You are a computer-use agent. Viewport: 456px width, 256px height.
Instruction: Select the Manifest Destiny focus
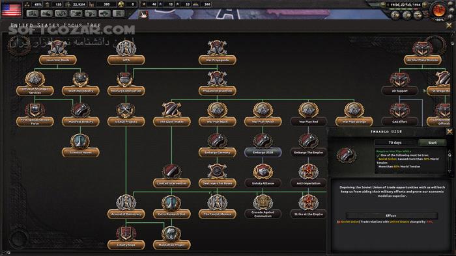pyautogui.click(x=81, y=122)
